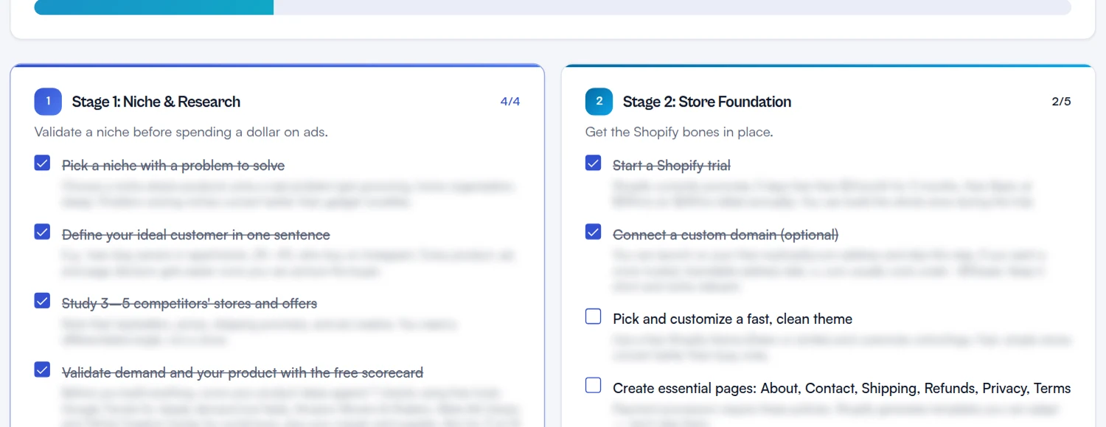Uncheck 'Pick a niche with a problem to solve'
The width and height of the screenshot is (1106, 427).
(42, 163)
